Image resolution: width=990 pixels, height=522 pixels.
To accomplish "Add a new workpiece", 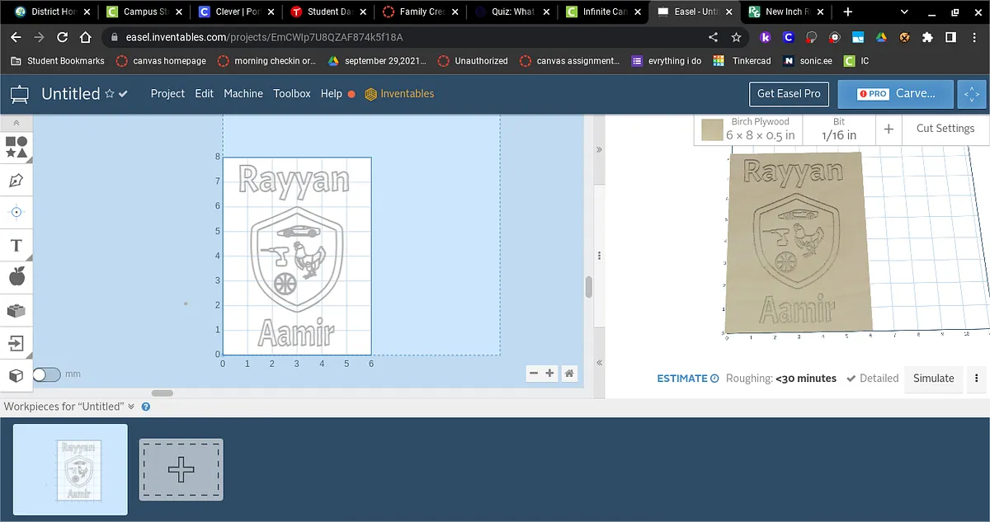I will [x=181, y=469].
